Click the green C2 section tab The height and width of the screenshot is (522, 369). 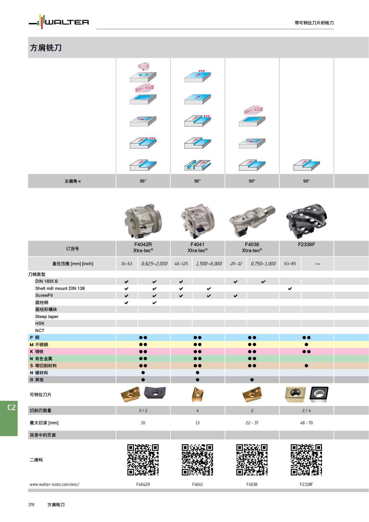pos(9,418)
